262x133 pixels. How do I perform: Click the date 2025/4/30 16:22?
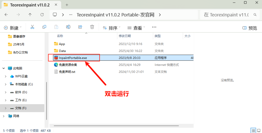130,51
